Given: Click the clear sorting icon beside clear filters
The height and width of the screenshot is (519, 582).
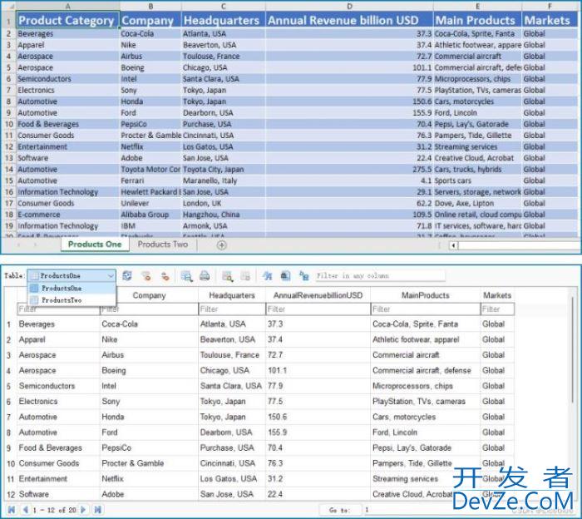Looking at the screenshot, I should pos(165,276).
